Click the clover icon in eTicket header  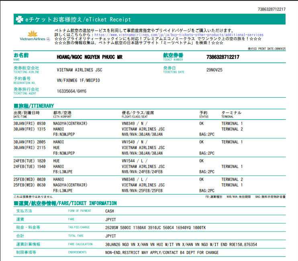coord(19,19)
